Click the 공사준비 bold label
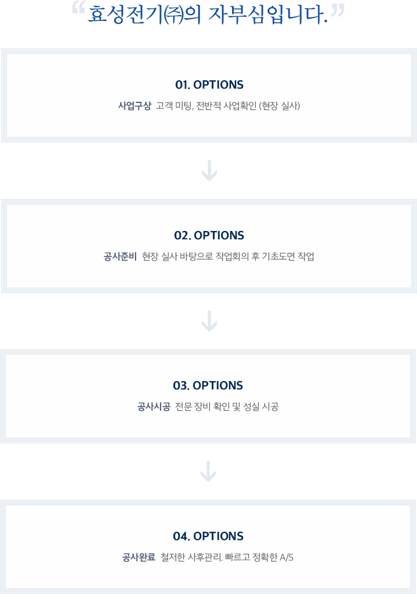Screen dimensions: 417x594 [120, 257]
